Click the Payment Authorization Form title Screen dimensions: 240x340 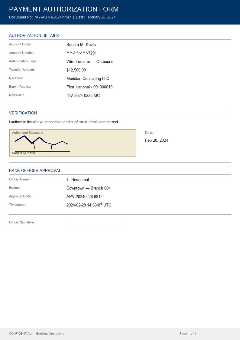[x=64, y=9]
